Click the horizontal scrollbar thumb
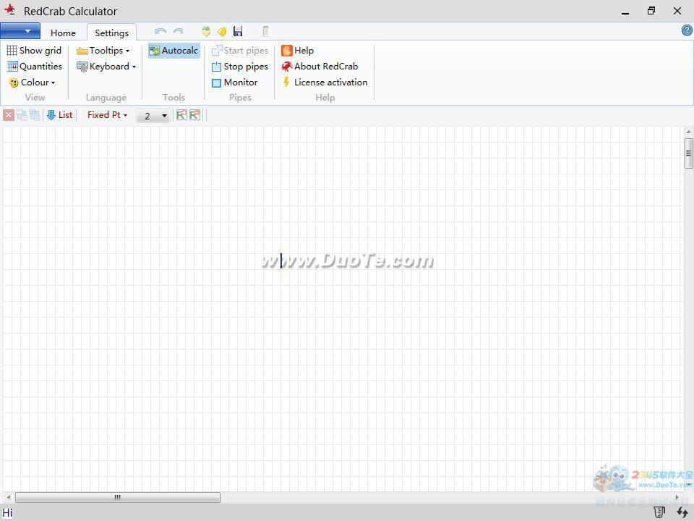 pyautogui.click(x=118, y=498)
